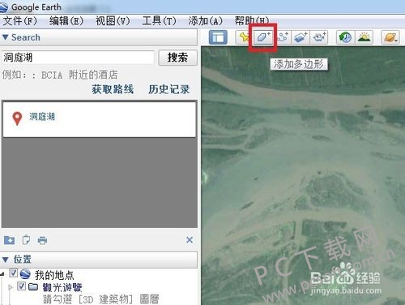Click the 获取路线 link
This screenshot has width=405, height=305.
pyautogui.click(x=113, y=89)
